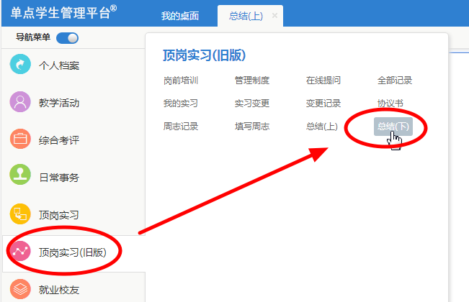Open the 协议书 link
The width and height of the screenshot is (469, 302).
[390, 104]
